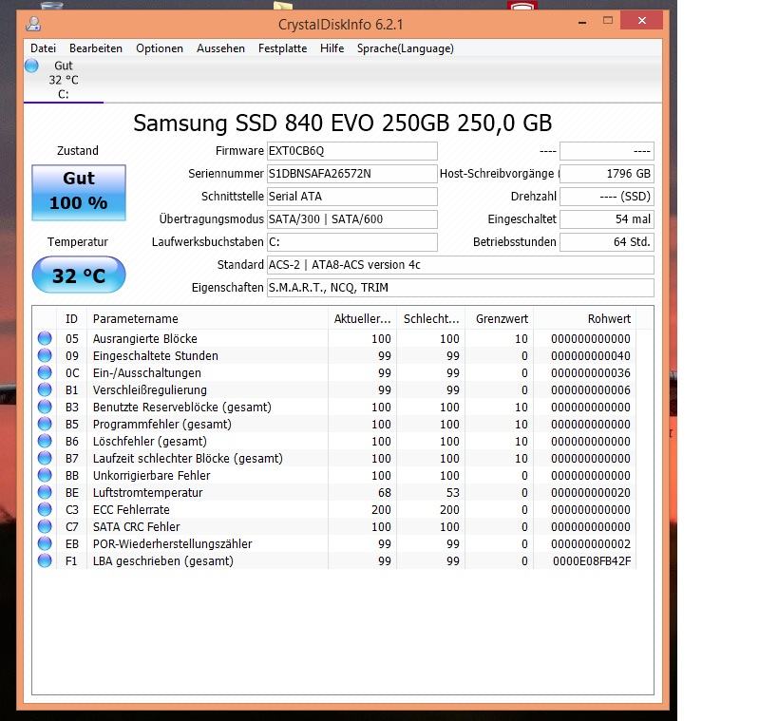This screenshot has height=721, width=778.
Task: Click status orb of row EB POR-Wiederherstellungszähler
Action: 45,544
